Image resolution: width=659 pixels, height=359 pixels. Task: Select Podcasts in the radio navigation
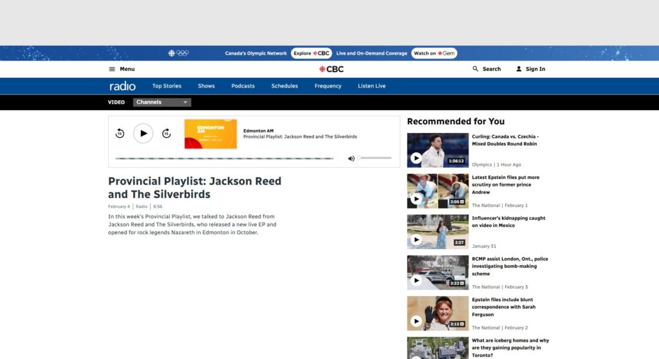point(243,86)
